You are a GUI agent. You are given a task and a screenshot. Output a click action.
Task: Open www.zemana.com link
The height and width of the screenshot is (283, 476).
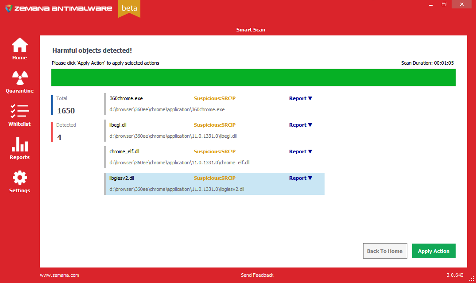tap(59, 275)
